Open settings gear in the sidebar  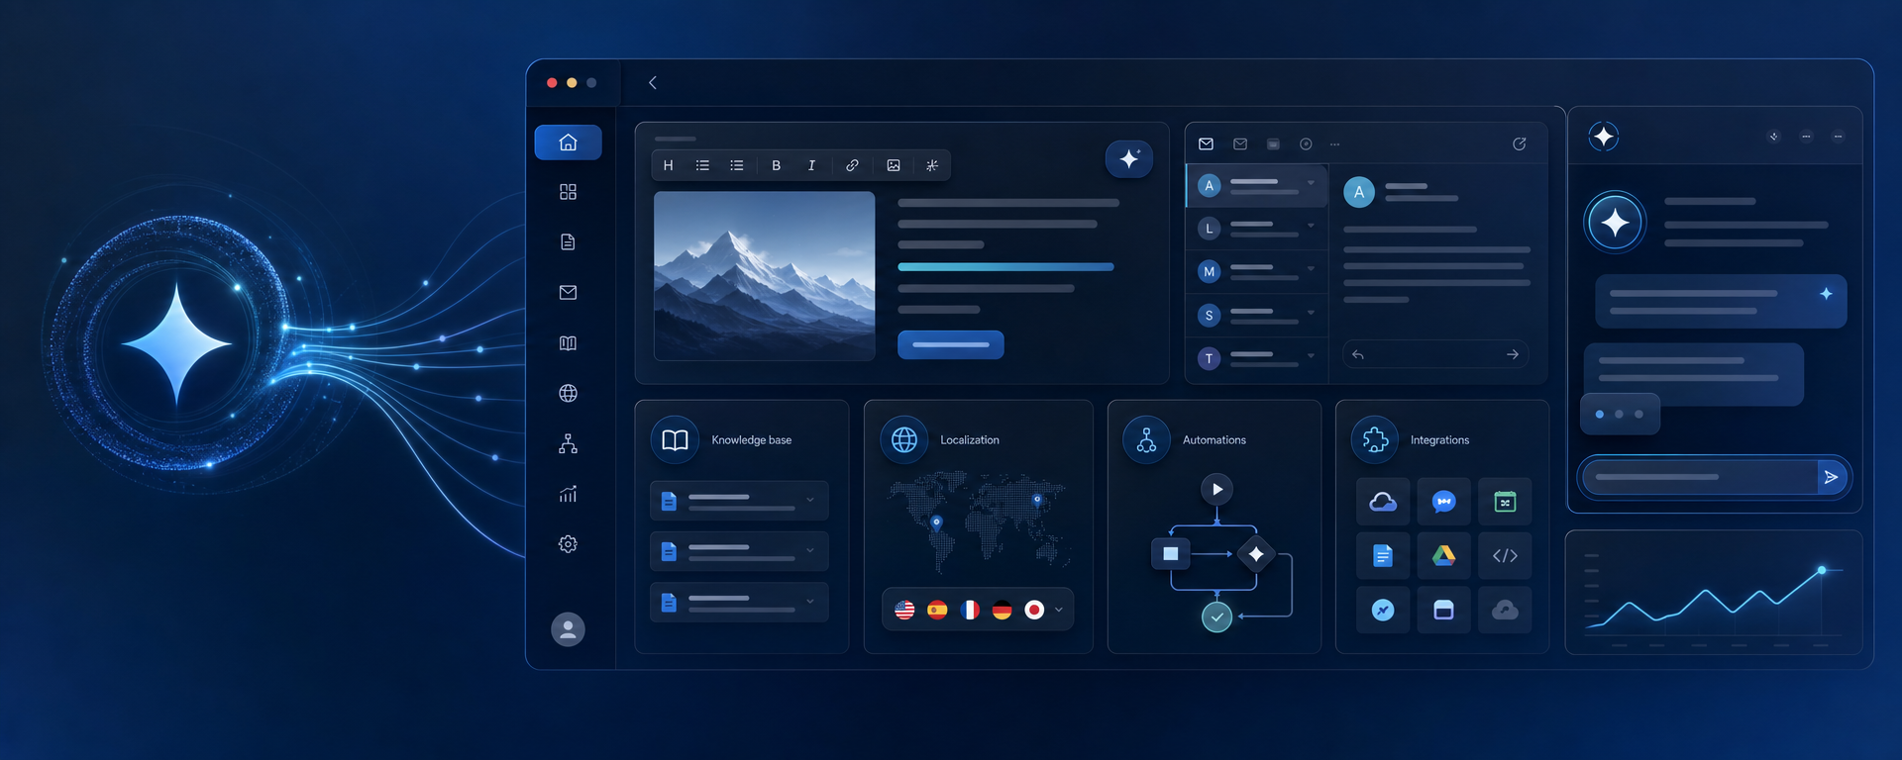pyautogui.click(x=568, y=544)
